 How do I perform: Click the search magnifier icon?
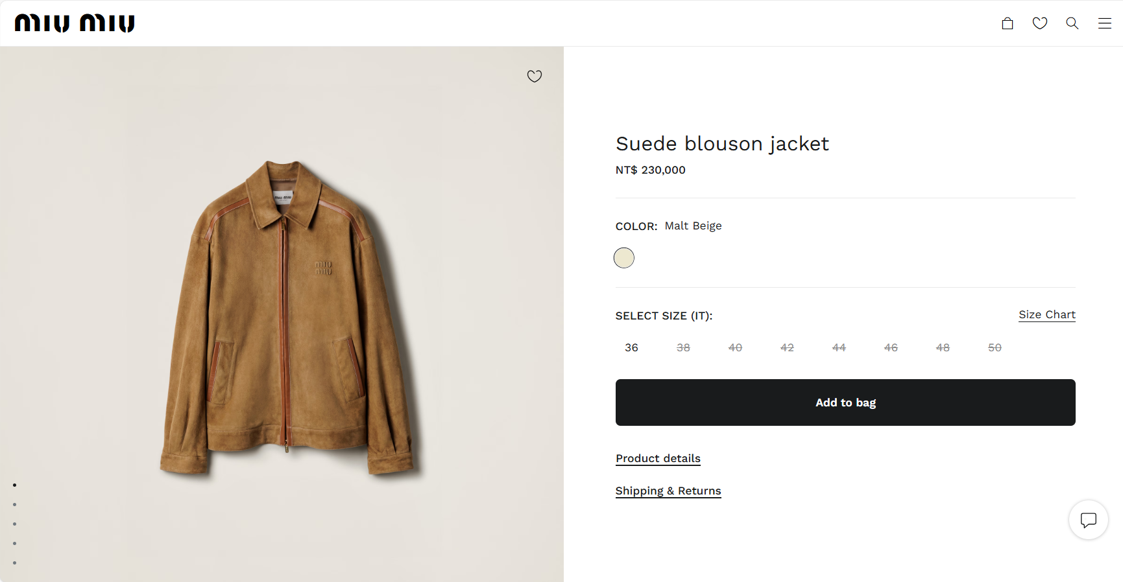pos(1072,23)
